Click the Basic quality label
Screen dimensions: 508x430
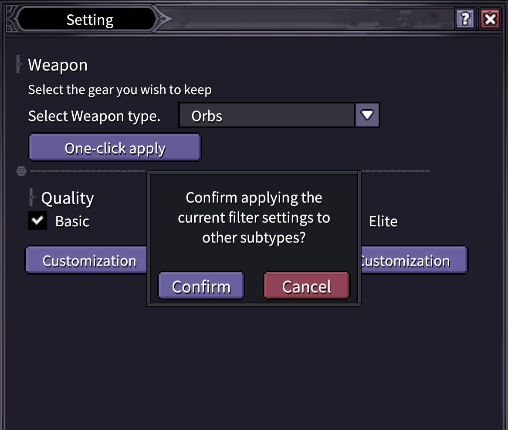[72, 222]
